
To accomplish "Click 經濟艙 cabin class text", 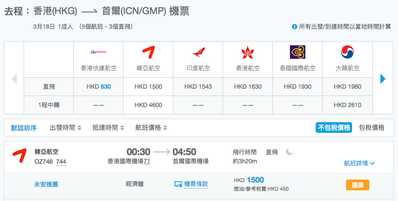I will click(x=135, y=184).
